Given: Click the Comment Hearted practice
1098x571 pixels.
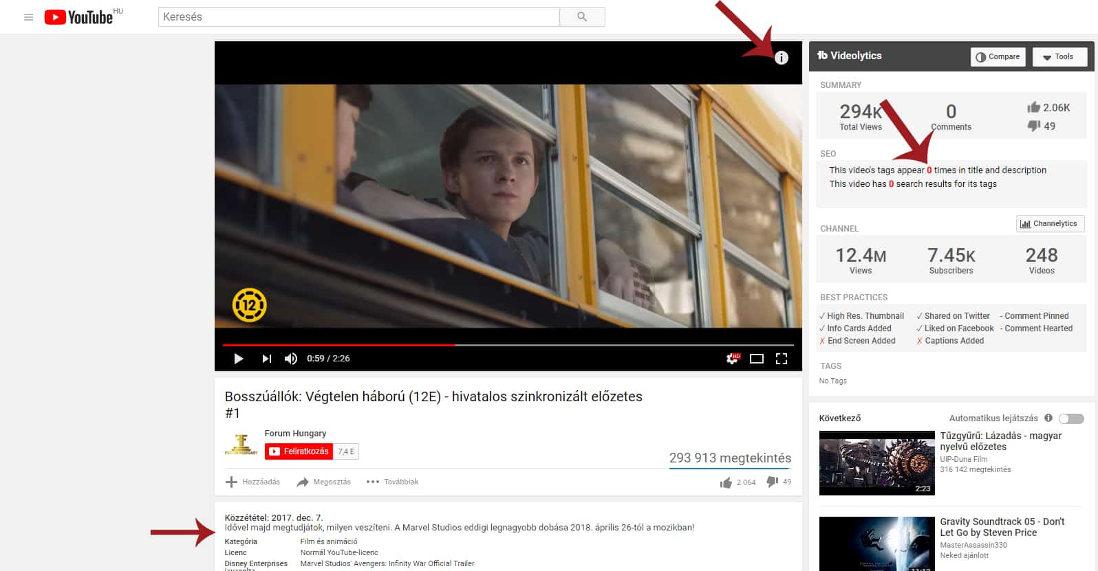Looking at the screenshot, I should (x=1036, y=328).
